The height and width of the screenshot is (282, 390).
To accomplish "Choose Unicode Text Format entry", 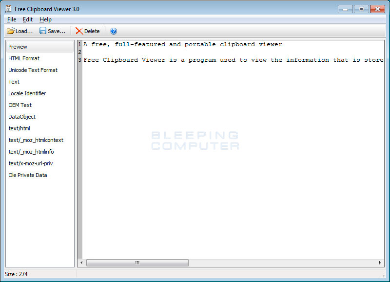I will tap(33, 70).
